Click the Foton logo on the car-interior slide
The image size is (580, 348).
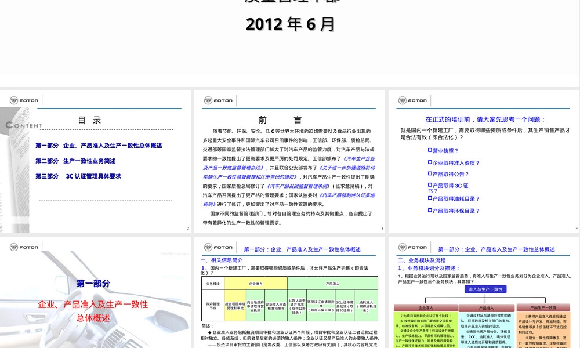pyautogui.click(x=24, y=247)
